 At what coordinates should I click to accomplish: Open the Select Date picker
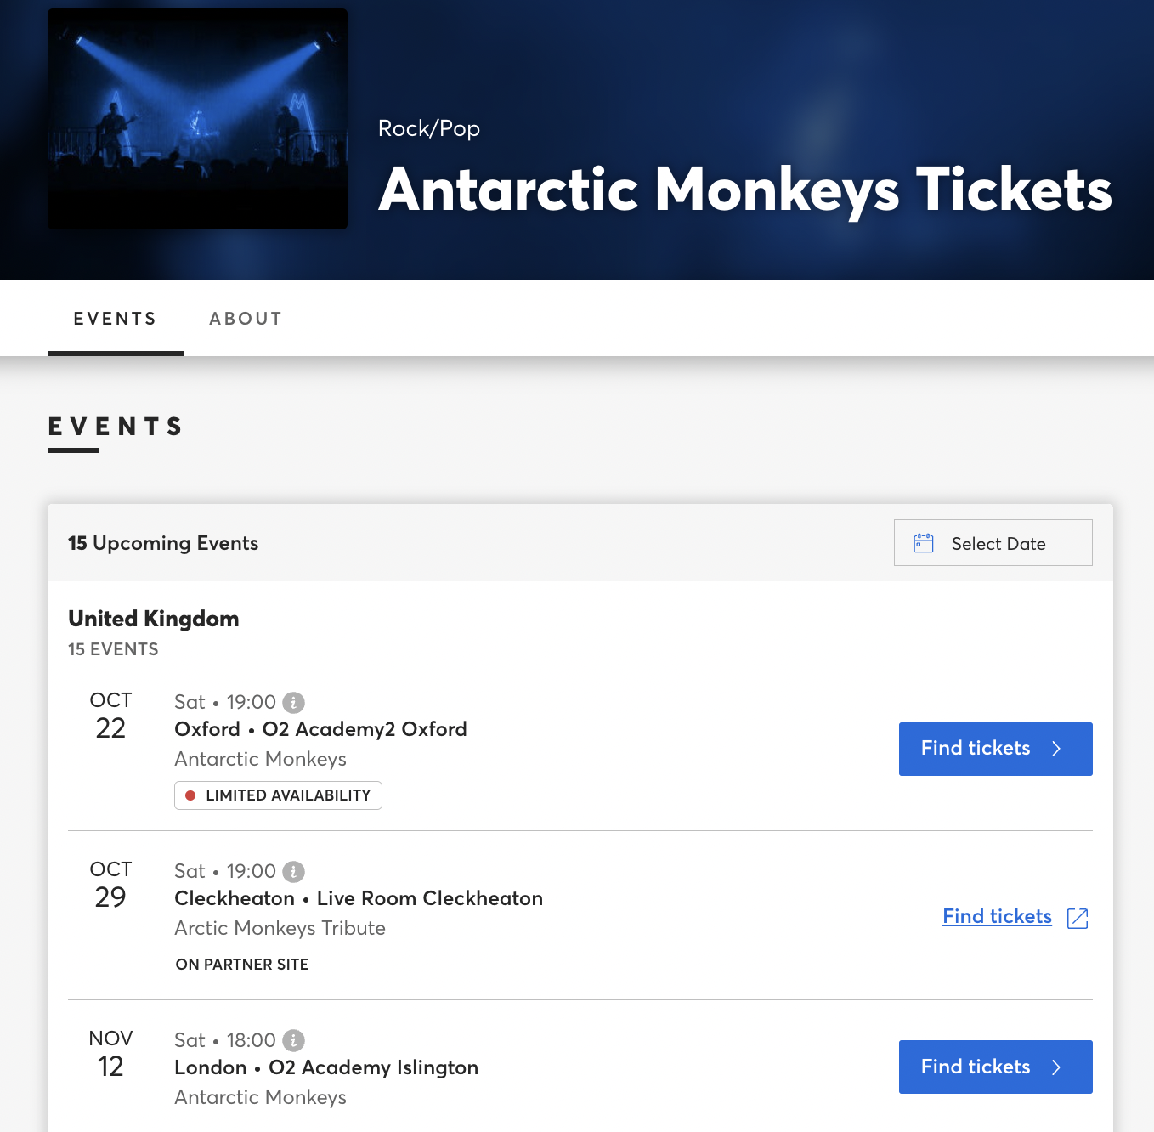pos(993,543)
